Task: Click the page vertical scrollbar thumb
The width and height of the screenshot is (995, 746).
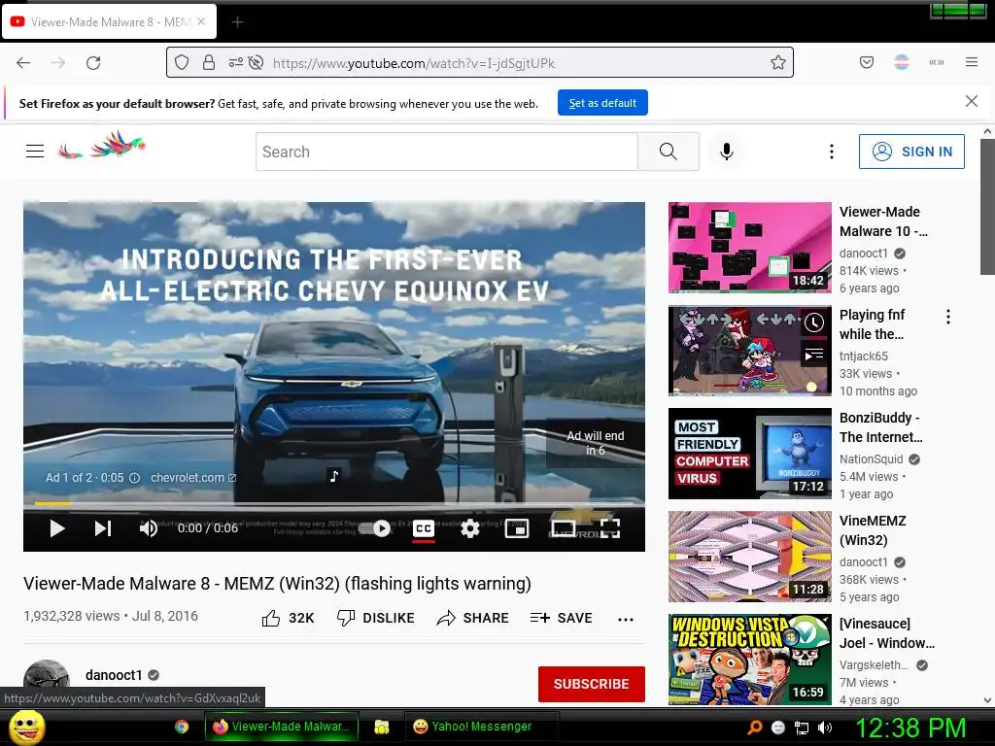Action: 987,207
